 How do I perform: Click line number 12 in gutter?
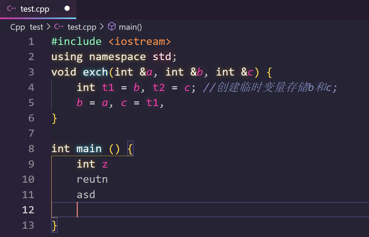coord(28,210)
